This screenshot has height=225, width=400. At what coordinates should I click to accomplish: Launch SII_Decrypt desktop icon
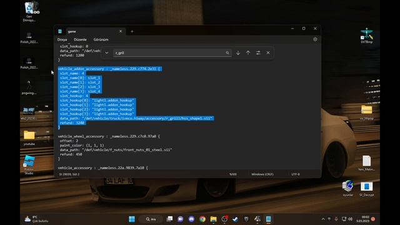[x=367, y=189]
